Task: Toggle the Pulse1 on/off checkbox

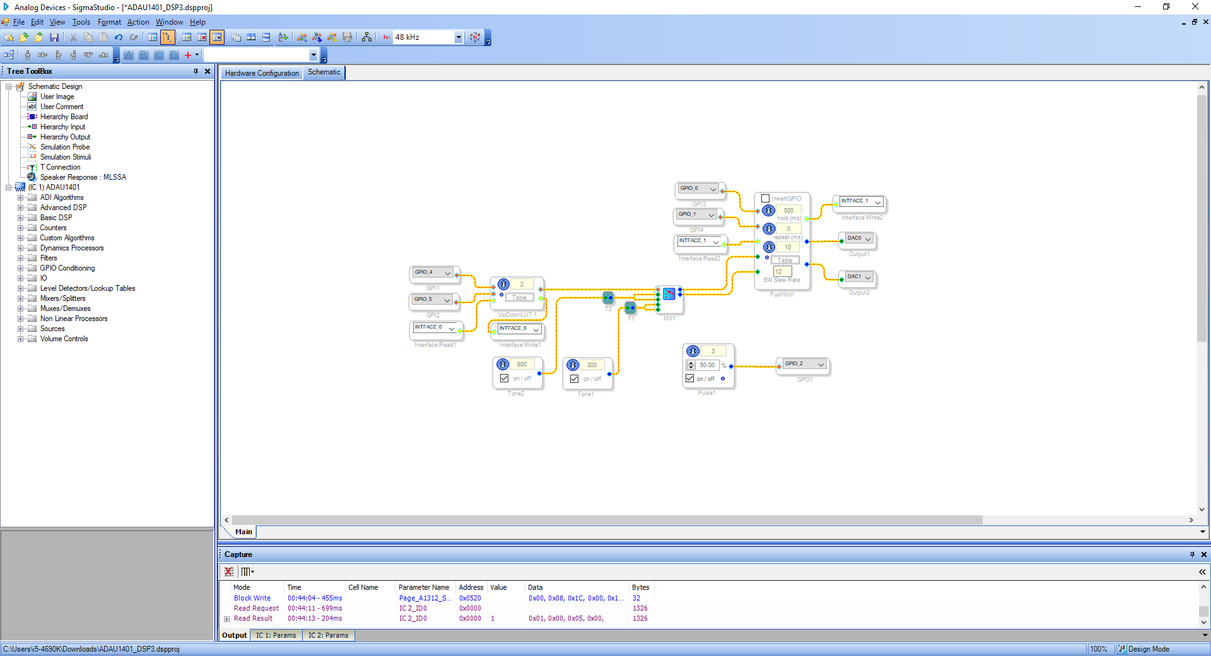Action: [690, 378]
